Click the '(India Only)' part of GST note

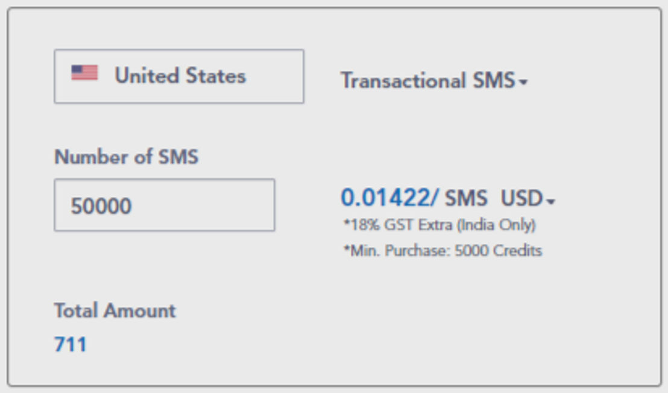(x=496, y=224)
